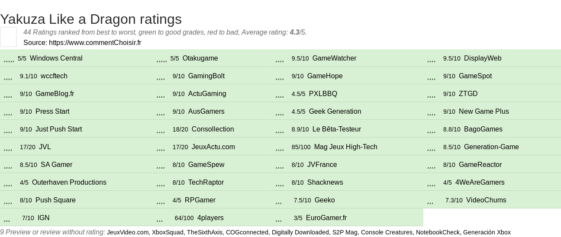The height and width of the screenshot is (237, 561).
Task: Click the star icons next to Otakugame
Action: tap(162, 58)
